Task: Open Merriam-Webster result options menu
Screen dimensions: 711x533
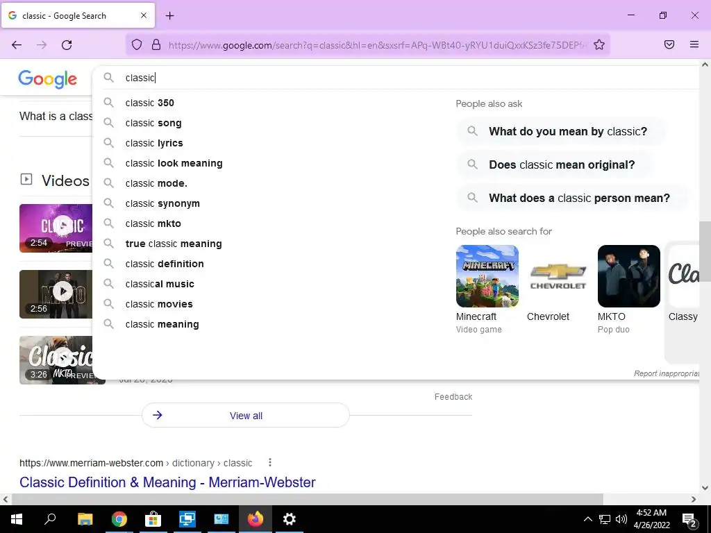Action: click(x=270, y=462)
